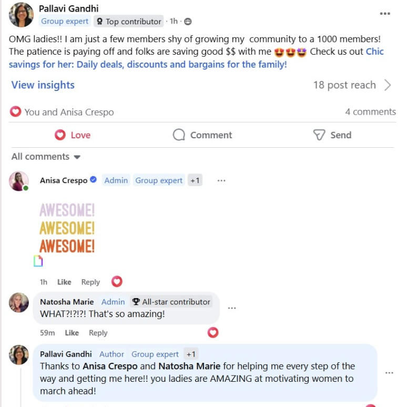Toggle Like on Natosha Marie's comment
This screenshot has width=398, height=407.
click(72, 333)
